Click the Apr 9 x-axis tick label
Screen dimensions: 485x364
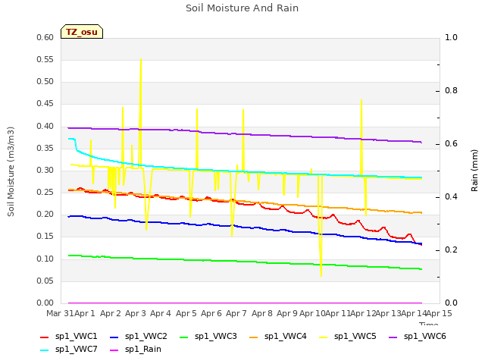287,313
